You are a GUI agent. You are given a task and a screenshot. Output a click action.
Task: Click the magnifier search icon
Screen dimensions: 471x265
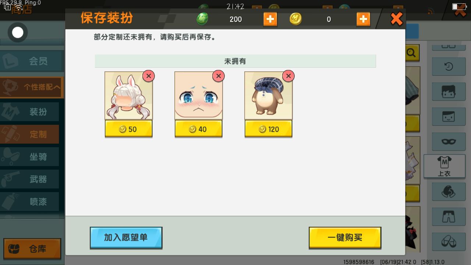click(411, 54)
